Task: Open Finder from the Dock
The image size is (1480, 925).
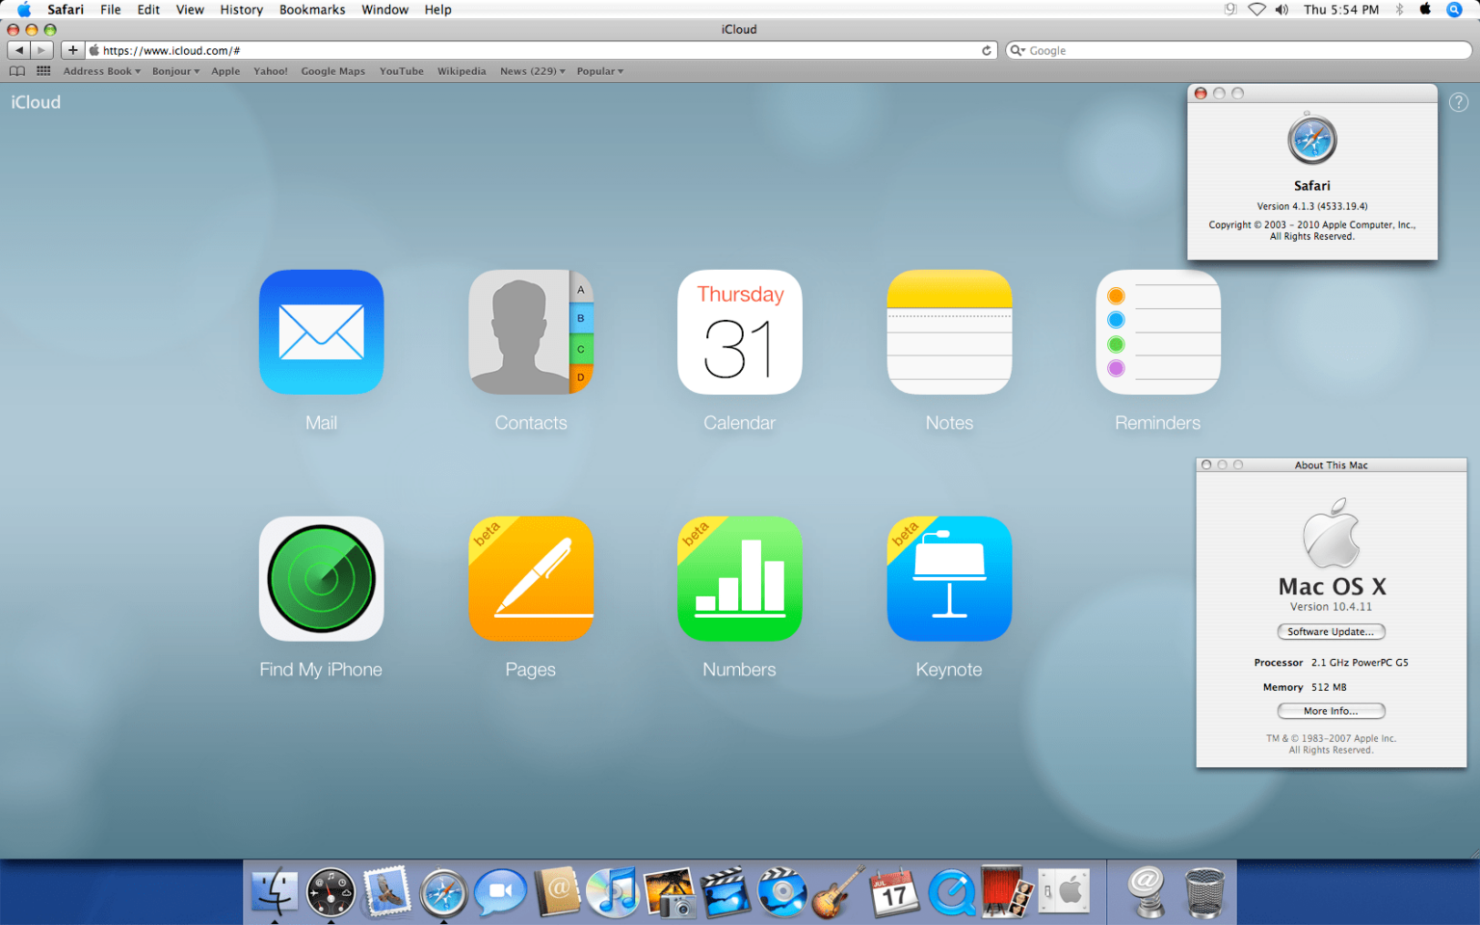Action: pos(275,891)
